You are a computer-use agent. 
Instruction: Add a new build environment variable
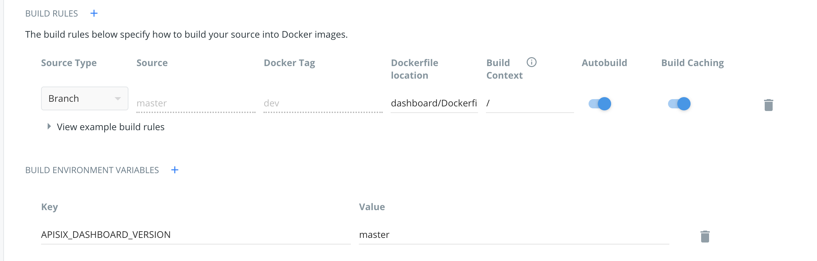(174, 170)
